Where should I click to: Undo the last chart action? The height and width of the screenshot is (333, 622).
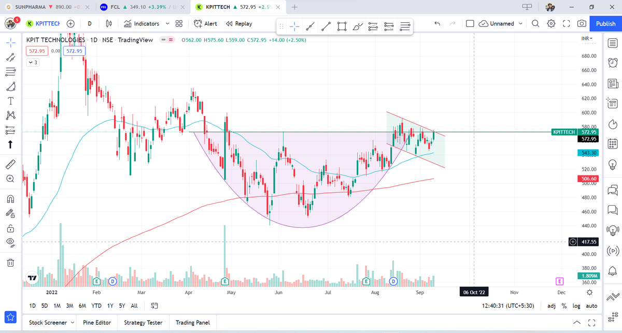[437, 23]
